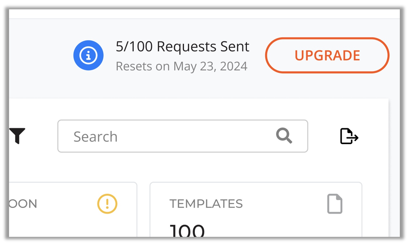408x245 pixels.
Task: Select the TEMPLATES card heading
Action: 206,204
